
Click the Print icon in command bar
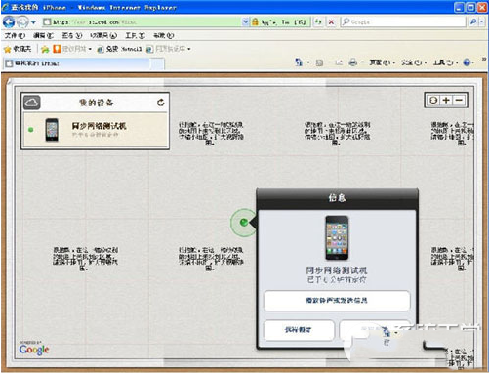[x=353, y=62]
